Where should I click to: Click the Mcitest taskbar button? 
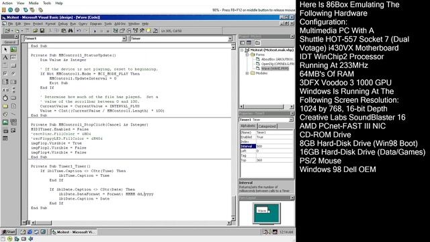[74, 232]
